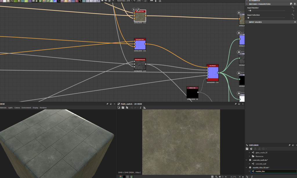Viewport: 297px width, 178px height.
Task: Click the refresh icon in Explorer toolbar
Action: [x=259, y=149]
